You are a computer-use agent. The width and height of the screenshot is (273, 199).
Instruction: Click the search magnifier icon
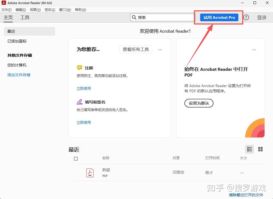coord(134,17)
